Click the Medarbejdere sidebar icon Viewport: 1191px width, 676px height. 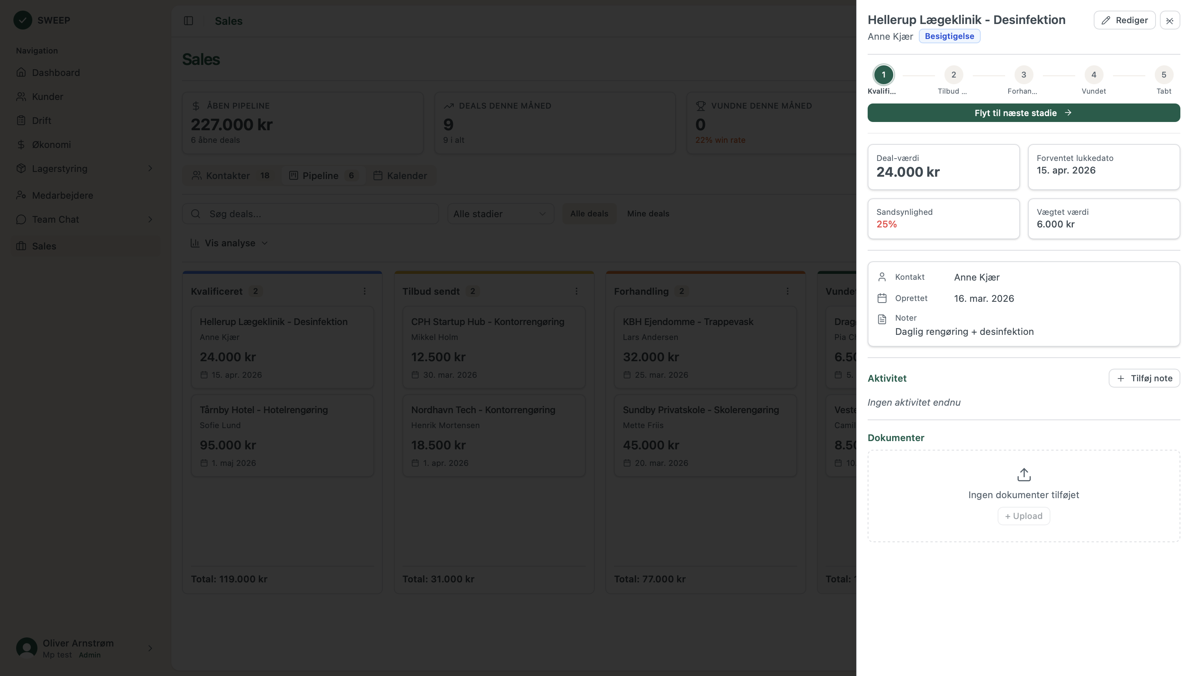click(21, 195)
